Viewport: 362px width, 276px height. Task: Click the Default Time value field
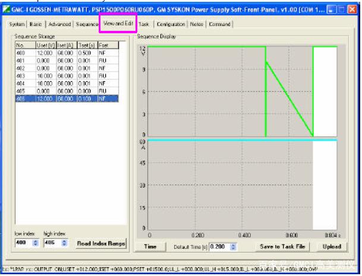pos(219,247)
